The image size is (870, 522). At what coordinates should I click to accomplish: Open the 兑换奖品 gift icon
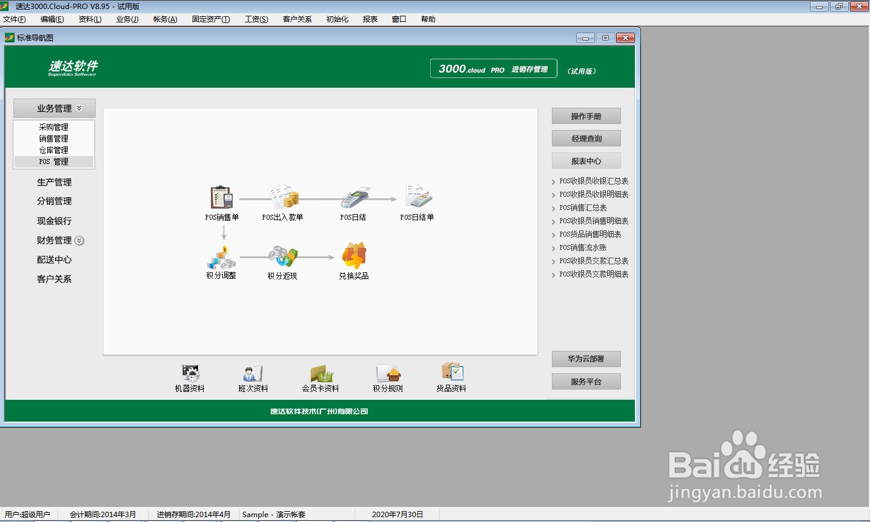tap(354, 256)
